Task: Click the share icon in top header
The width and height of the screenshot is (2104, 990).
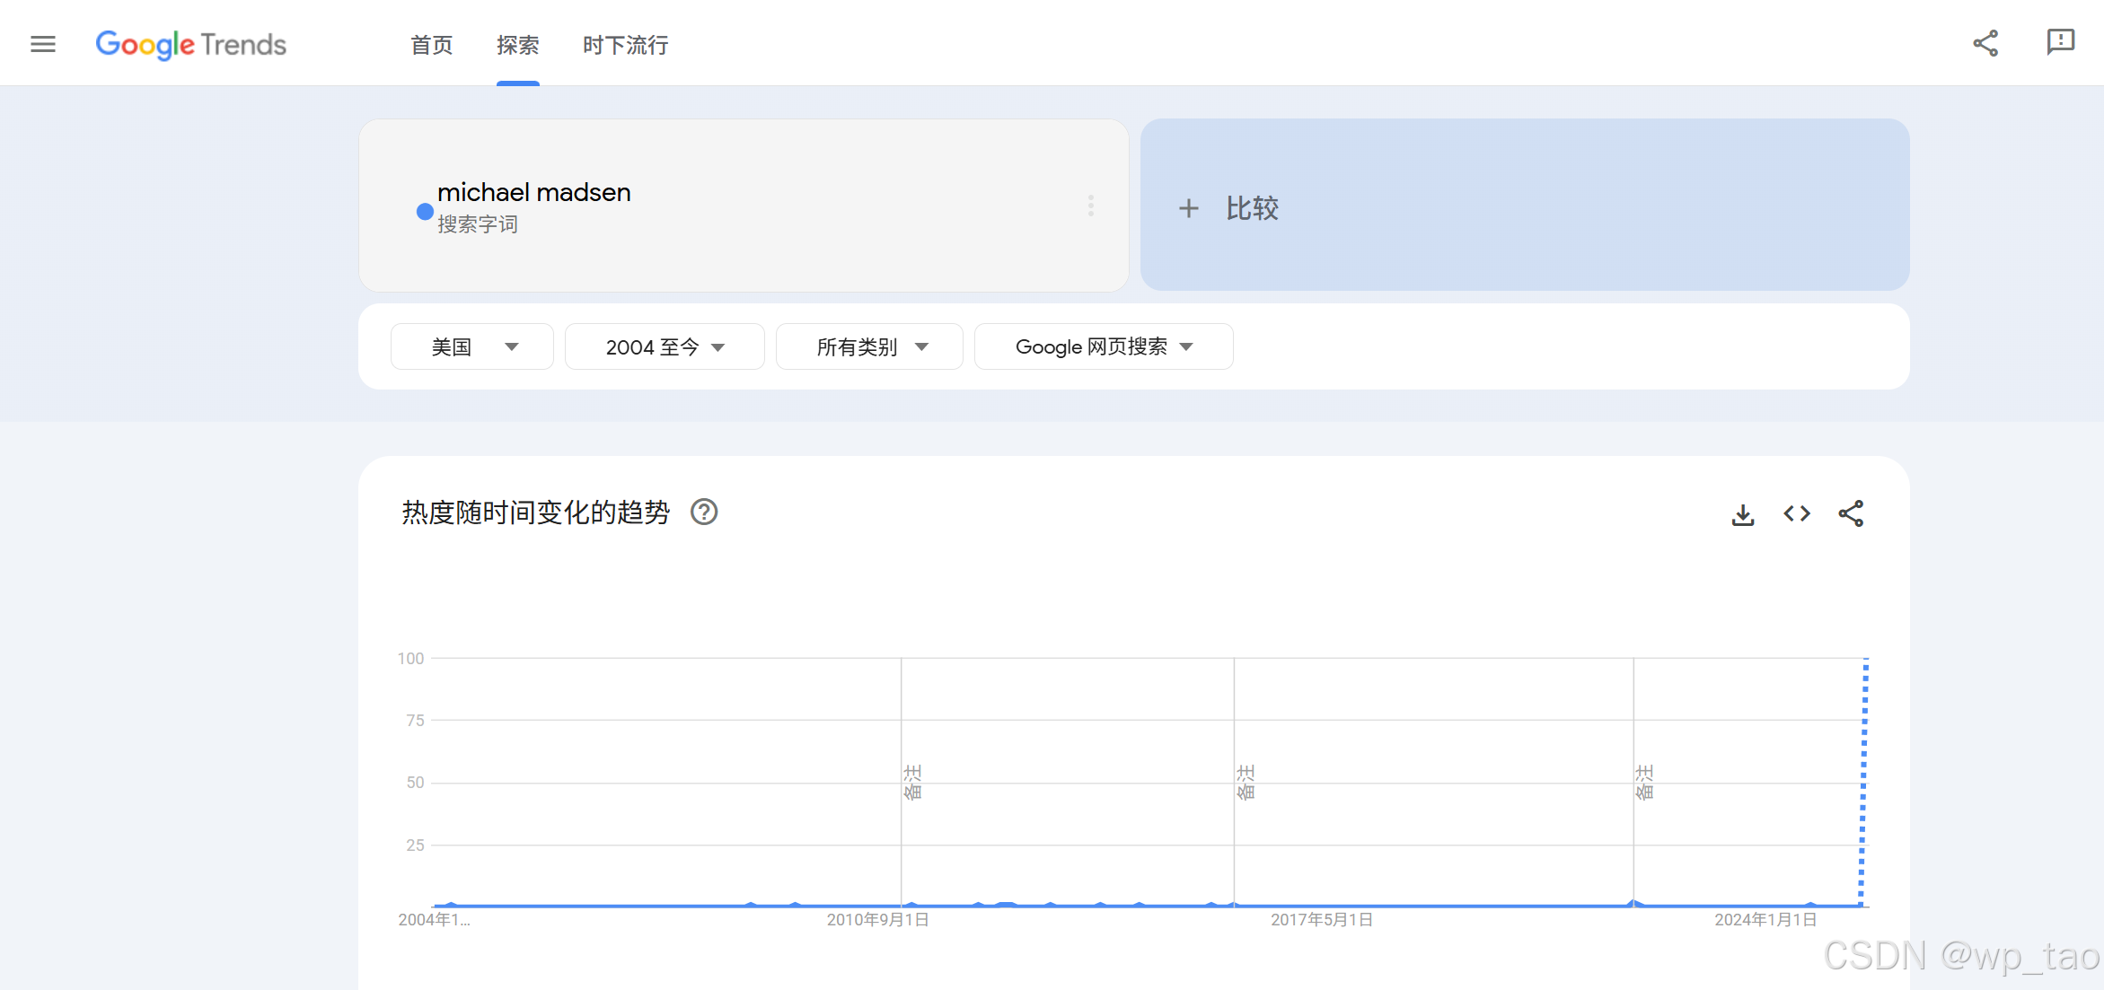Action: click(1985, 43)
